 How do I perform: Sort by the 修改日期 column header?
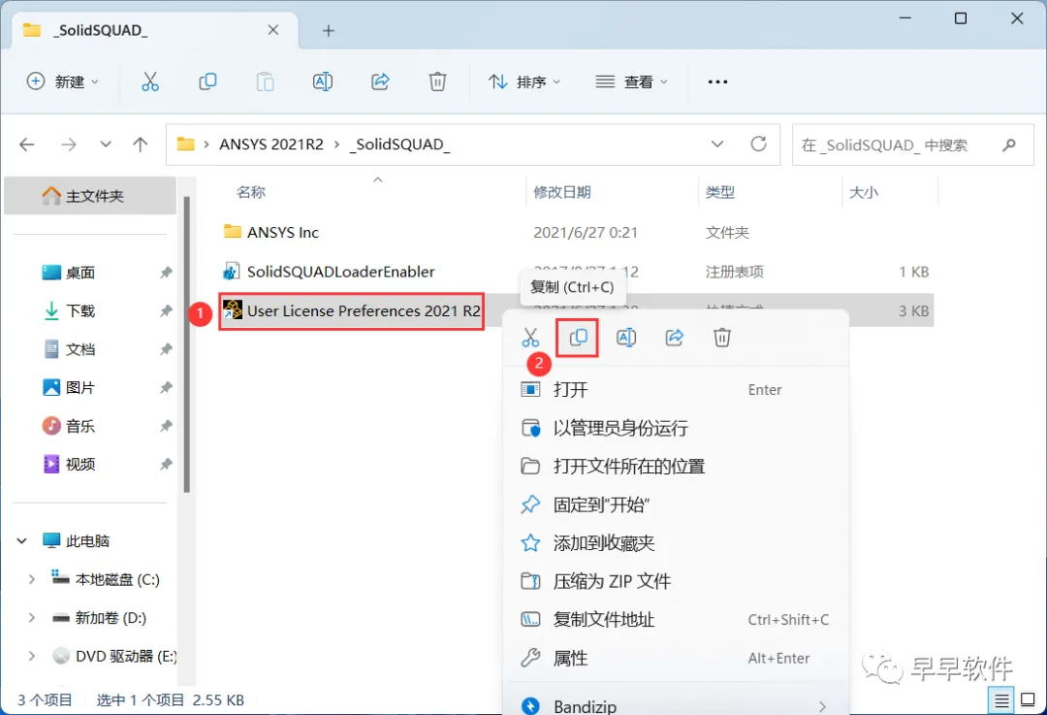(x=562, y=192)
